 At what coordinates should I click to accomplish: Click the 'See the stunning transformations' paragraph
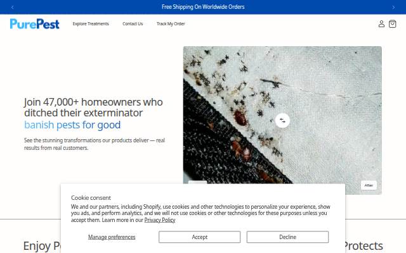point(95,144)
